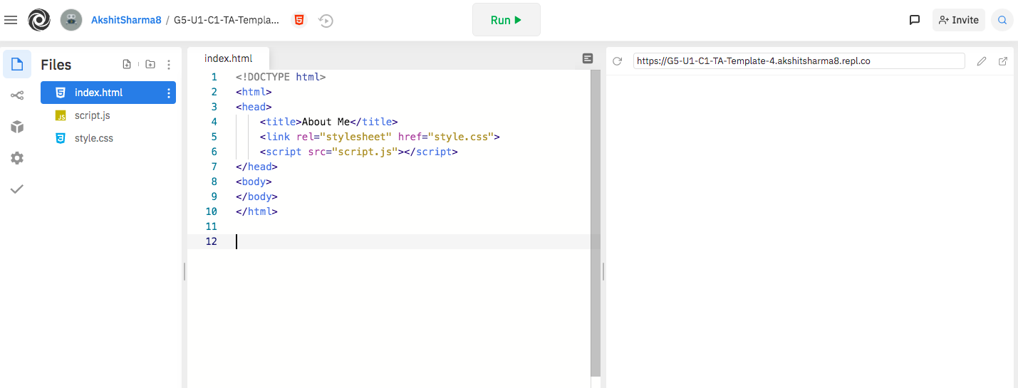Open the Packages cube icon
1018x388 pixels.
click(17, 127)
